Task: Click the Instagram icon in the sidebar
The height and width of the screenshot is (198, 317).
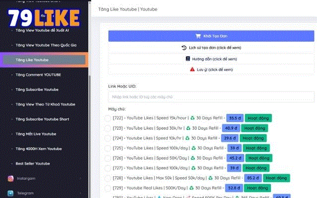Action: click(x=11, y=179)
